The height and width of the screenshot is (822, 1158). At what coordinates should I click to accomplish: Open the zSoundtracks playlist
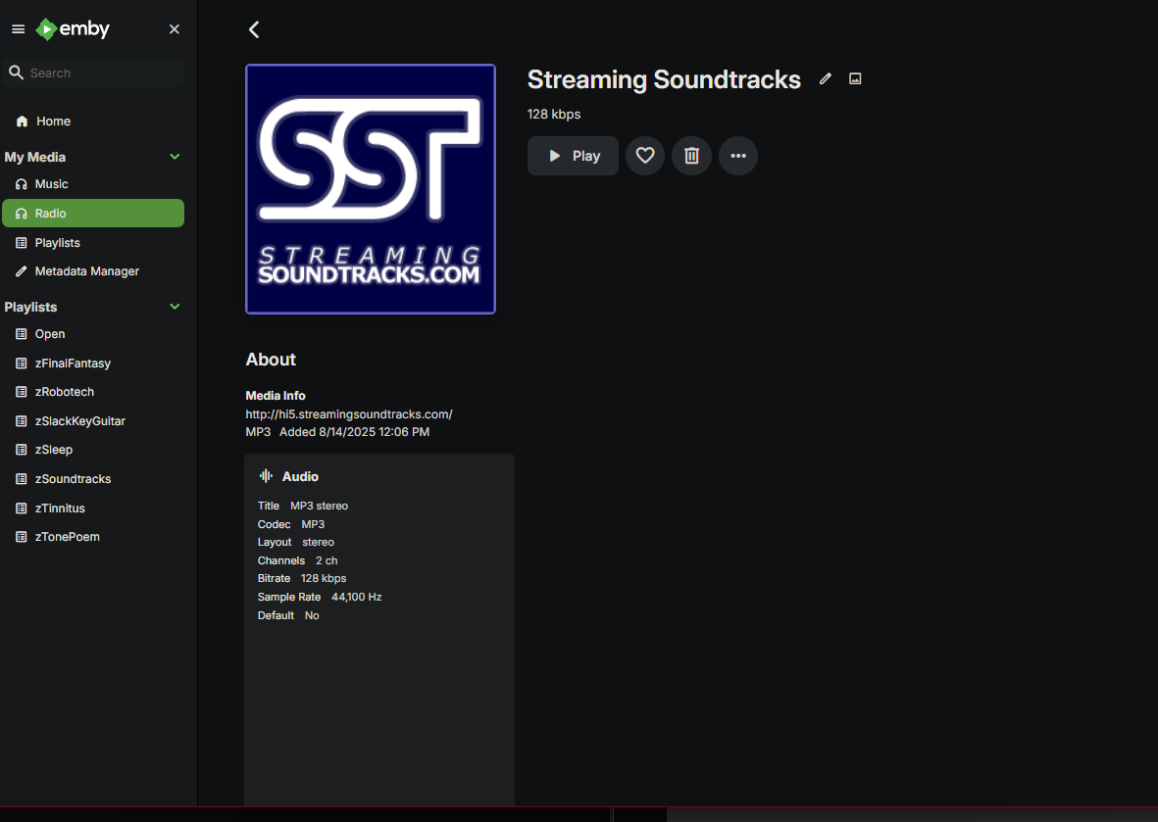tap(93, 479)
